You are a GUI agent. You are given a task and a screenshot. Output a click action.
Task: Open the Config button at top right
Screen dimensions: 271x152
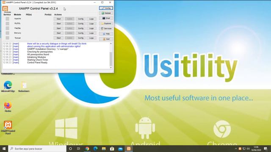point(106,8)
